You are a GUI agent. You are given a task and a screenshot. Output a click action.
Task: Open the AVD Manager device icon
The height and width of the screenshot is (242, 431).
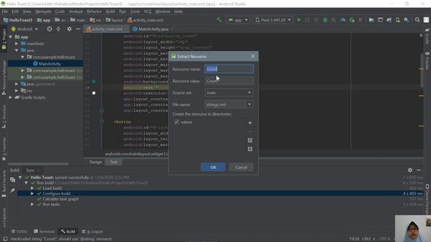[x=397, y=19]
